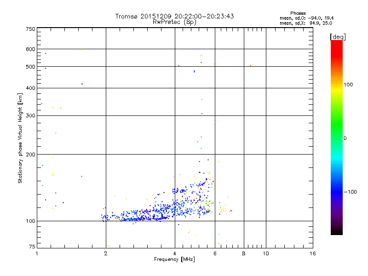Click the 'Stationary phase Virtual Height [km]' axis title
This screenshot has height=276, width=368.
(20, 138)
